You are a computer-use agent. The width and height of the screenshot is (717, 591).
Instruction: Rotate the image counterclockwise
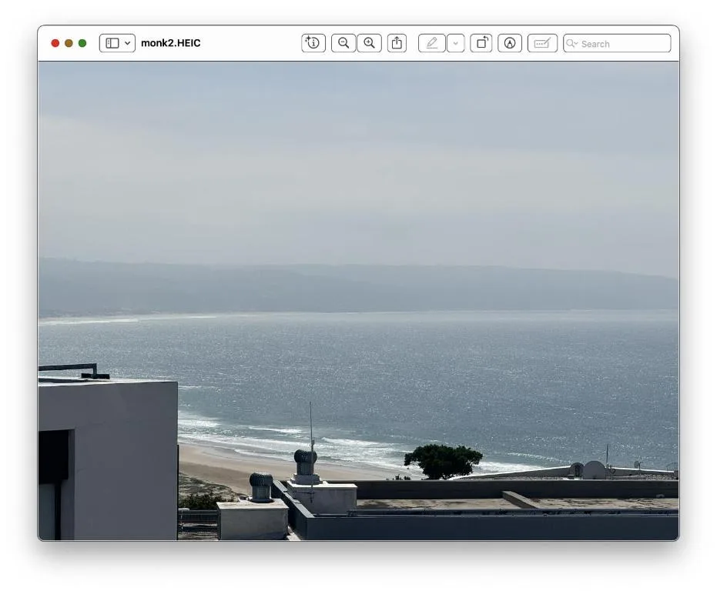click(481, 43)
